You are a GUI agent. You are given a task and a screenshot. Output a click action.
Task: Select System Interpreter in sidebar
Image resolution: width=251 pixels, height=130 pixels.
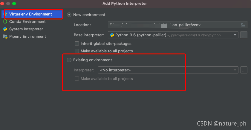[26, 29]
